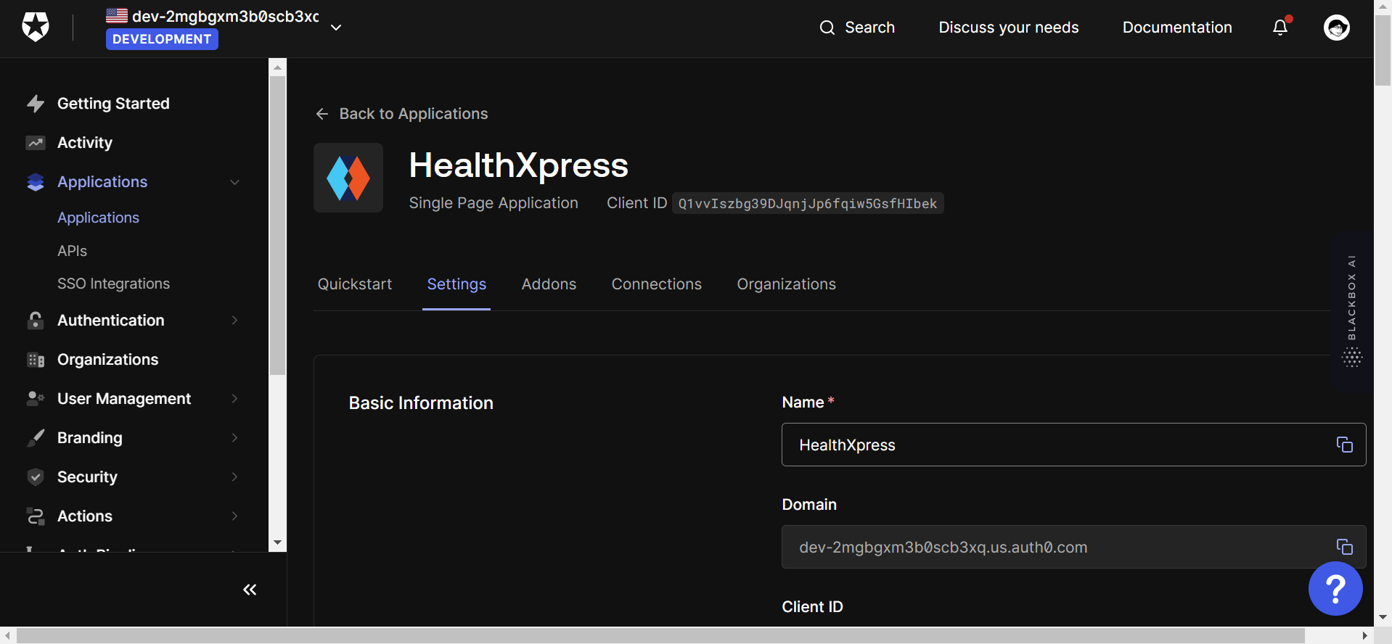Image resolution: width=1392 pixels, height=644 pixels.
Task: Click the Single Page Application label
Action: 494,203
